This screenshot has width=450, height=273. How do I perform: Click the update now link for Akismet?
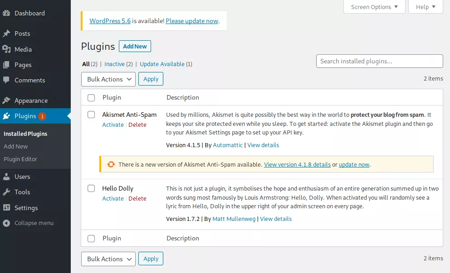click(354, 164)
